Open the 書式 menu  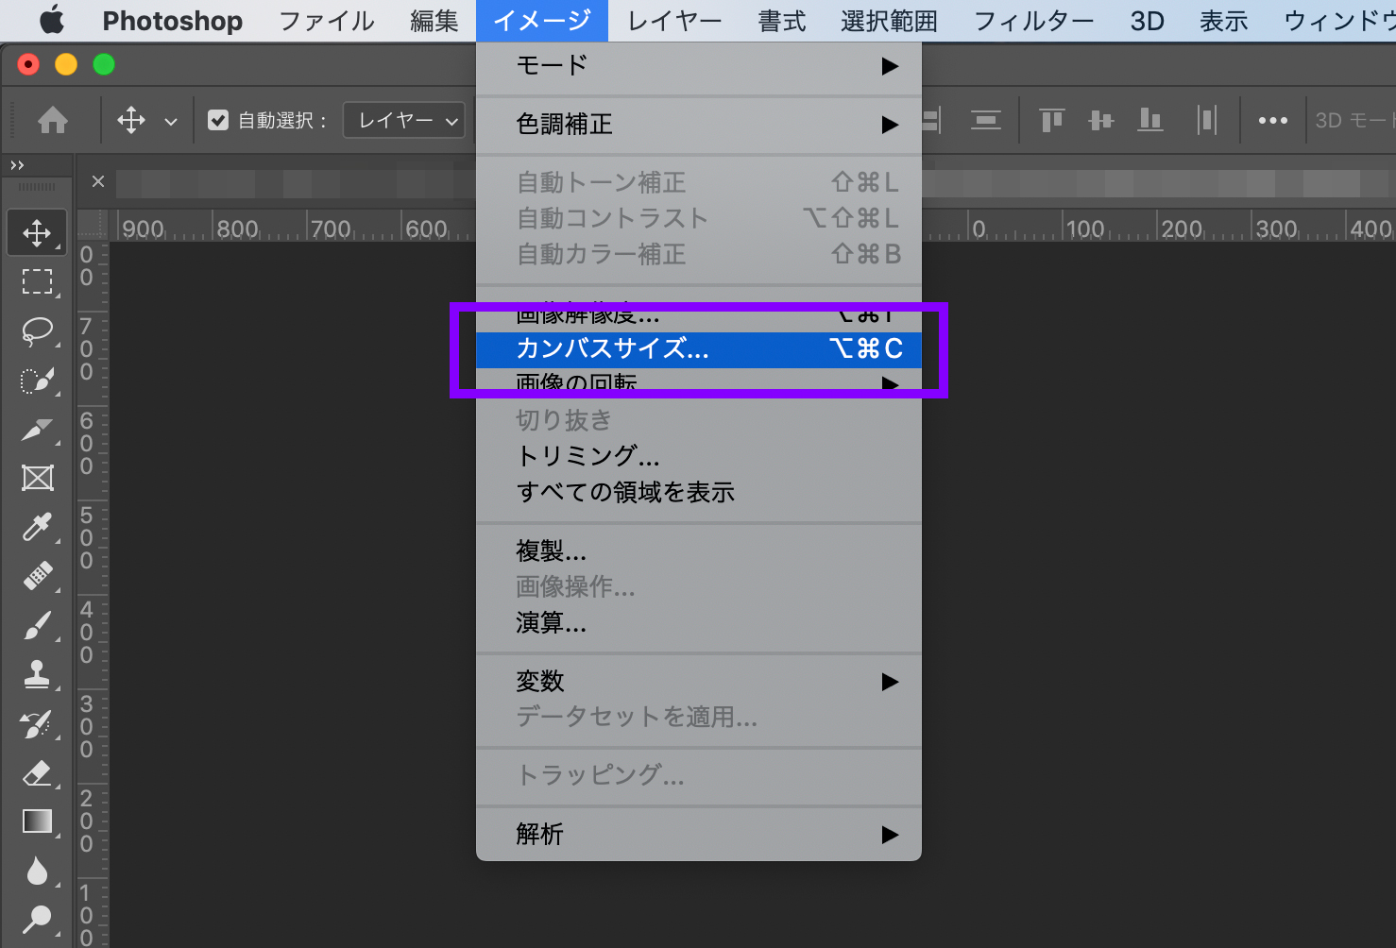point(782,21)
